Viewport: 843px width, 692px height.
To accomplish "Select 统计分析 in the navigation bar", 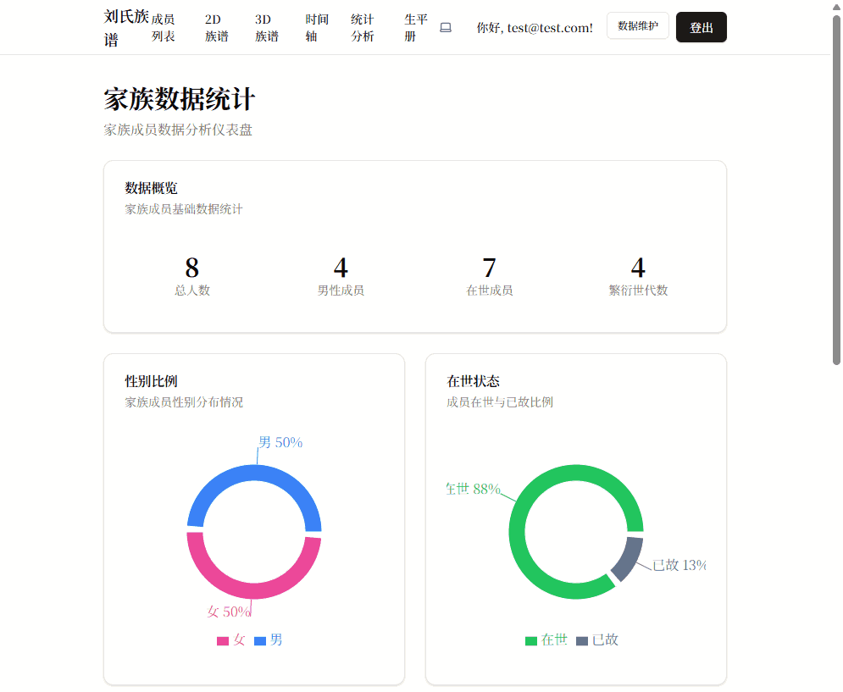I will (362, 28).
